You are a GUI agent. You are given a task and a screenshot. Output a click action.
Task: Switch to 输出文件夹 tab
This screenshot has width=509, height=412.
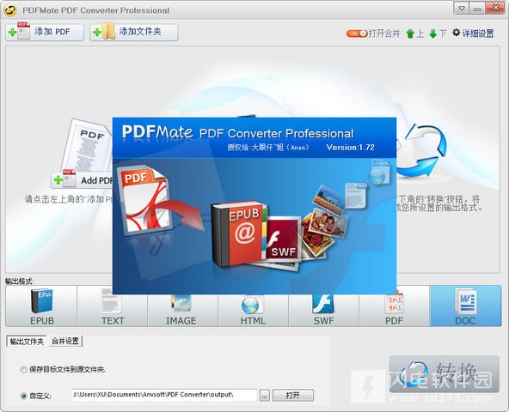(27, 342)
